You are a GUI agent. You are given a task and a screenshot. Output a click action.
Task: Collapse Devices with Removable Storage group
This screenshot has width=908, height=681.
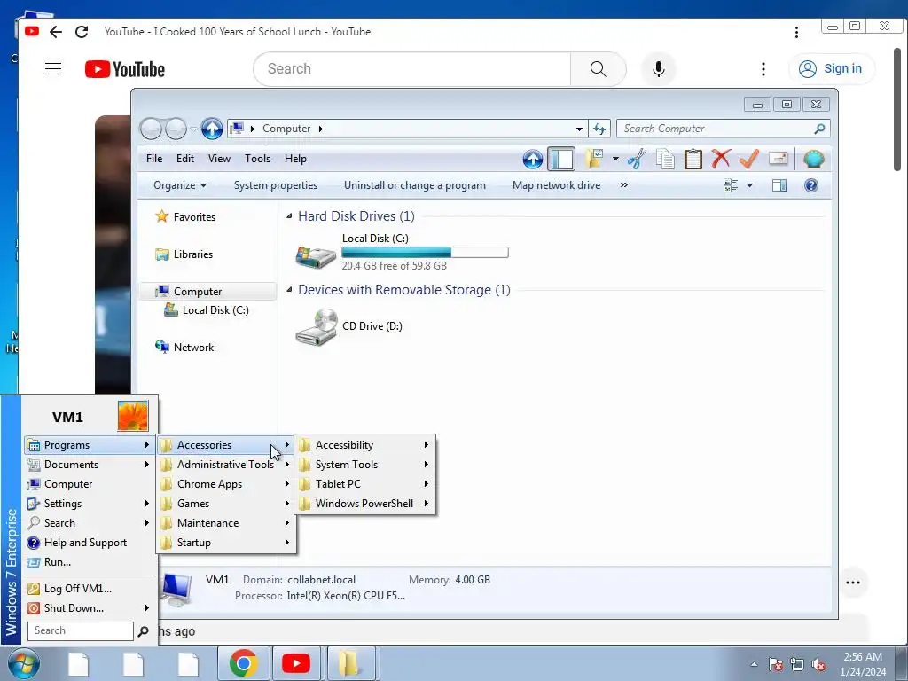[290, 290]
